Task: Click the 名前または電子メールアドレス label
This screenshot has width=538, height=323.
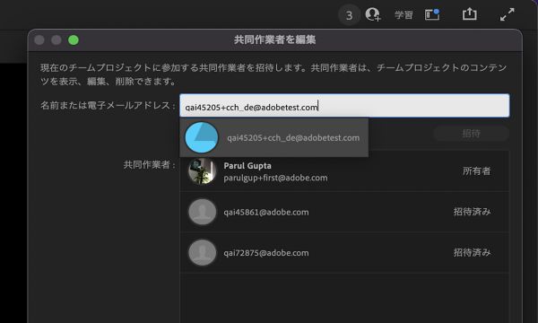Action: coord(108,105)
